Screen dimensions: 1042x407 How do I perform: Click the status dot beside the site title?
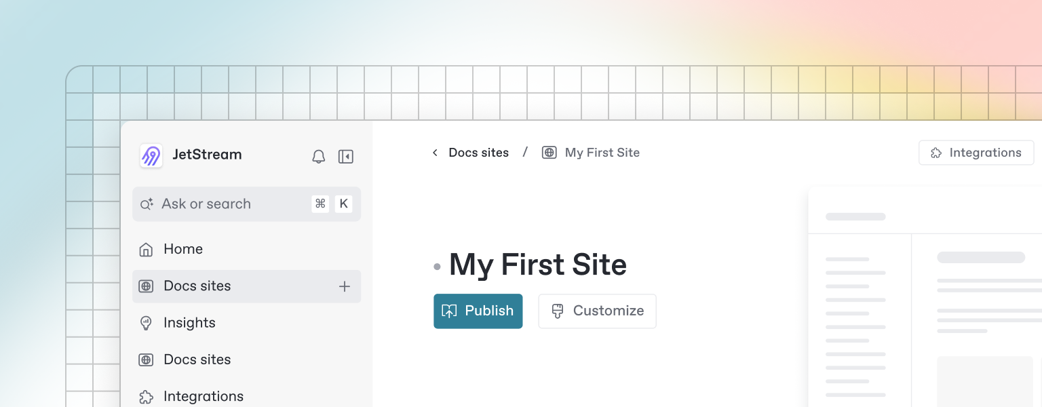pos(438,267)
